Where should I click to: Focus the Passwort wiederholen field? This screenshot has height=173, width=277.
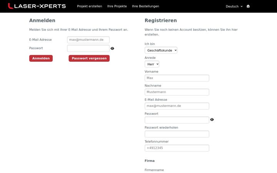[177, 134]
